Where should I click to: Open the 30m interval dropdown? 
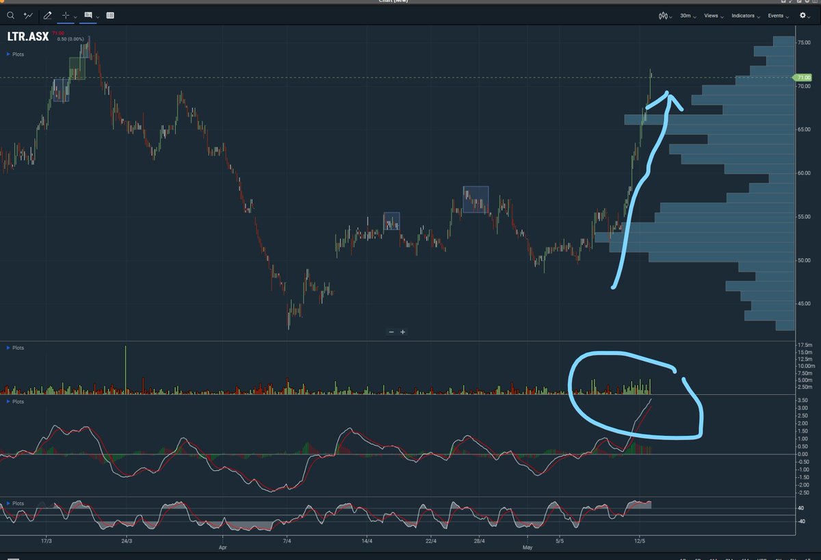(687, 15)
